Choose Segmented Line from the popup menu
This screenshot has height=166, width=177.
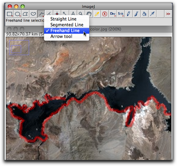[x=67, y=25]
